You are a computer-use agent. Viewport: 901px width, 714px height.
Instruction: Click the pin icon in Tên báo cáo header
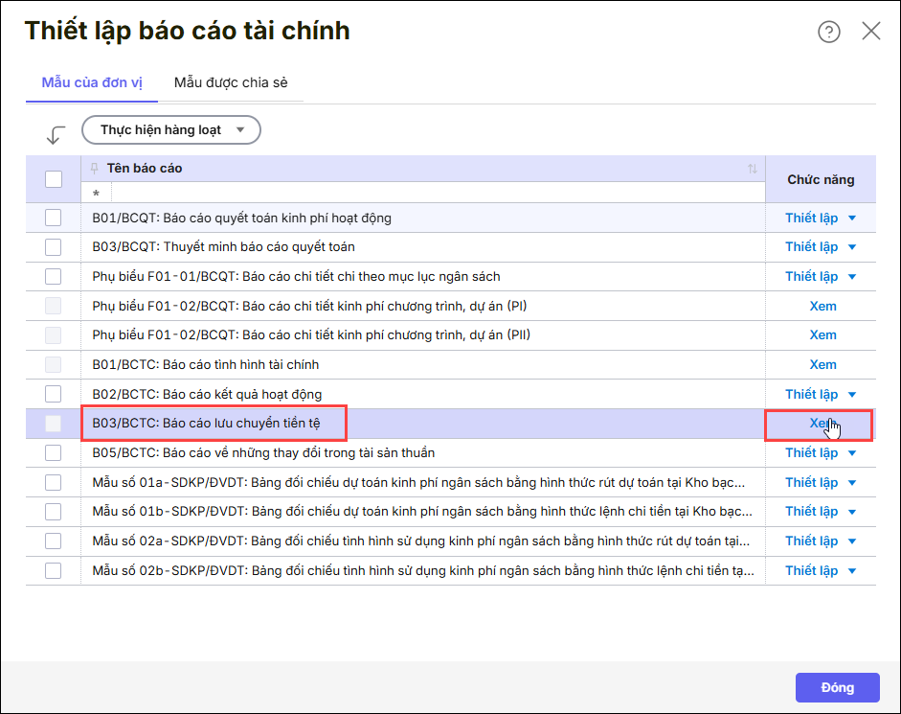[x=94, y=169]
